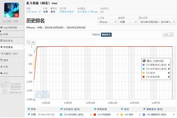Open 关键词 / ASO sidebar item
Screen dimensions: 177x118
(x=12, y=54)
